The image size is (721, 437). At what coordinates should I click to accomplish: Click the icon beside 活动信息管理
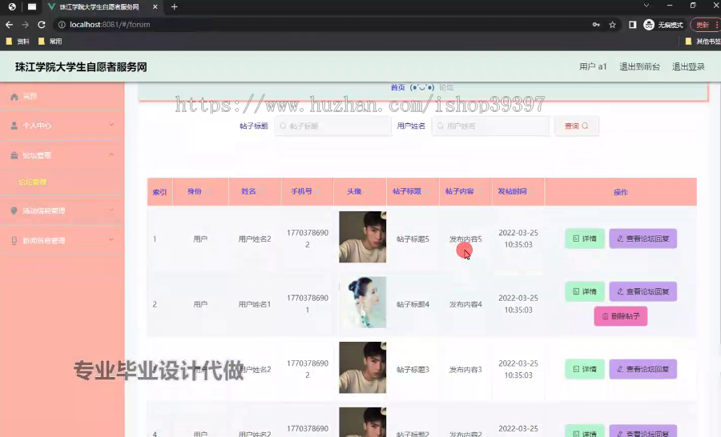click(x=14, y=211)
